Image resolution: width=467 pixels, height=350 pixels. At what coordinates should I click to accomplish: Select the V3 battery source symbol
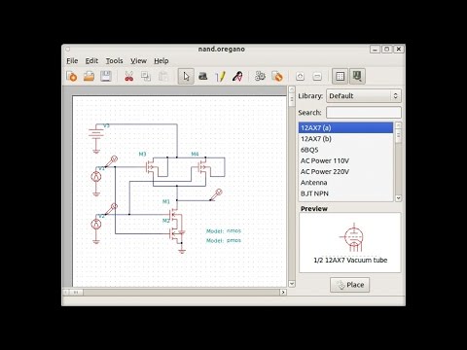(96, 133)
